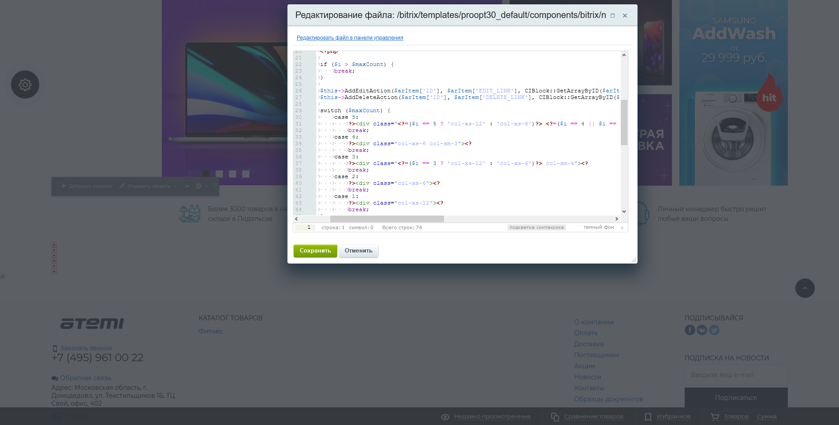Click the editor's down scroll arrow

click(624, 212)
